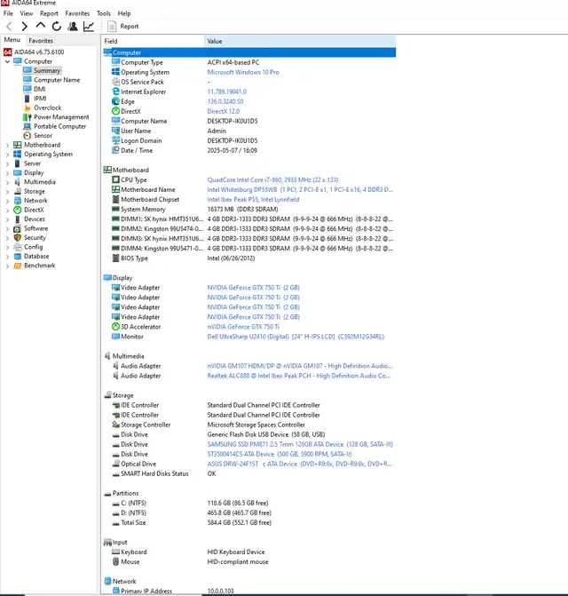Collapse the Computer tree node

click(7, 61)
